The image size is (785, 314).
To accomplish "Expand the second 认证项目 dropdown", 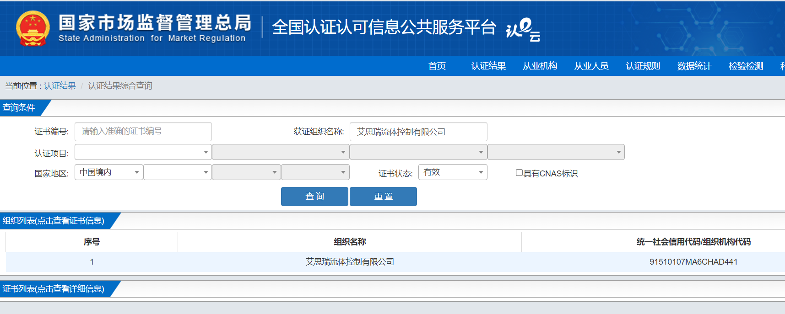I will 281,152.
